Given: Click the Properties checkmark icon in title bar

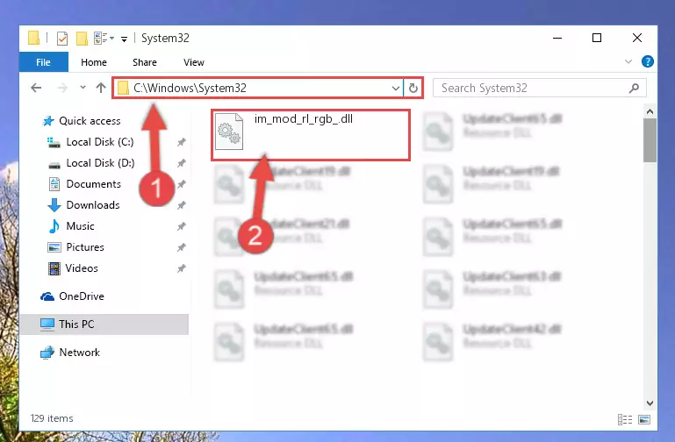Looking at the screenshot, I should click(x=62, y=39).
